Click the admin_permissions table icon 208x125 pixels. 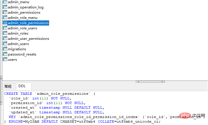click(x=5, y=12)
